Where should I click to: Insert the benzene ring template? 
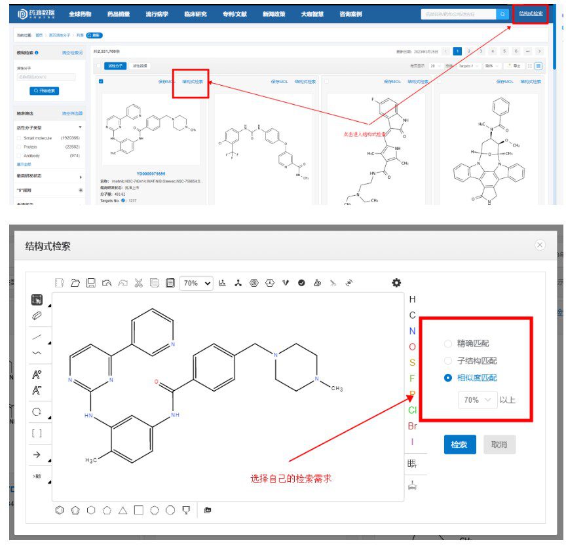click(x=60, y=510)
